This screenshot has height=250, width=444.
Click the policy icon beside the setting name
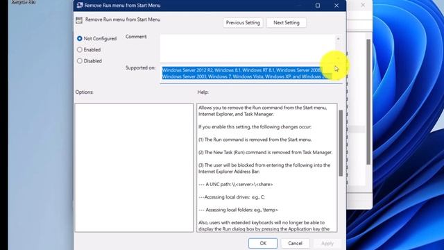79,20
